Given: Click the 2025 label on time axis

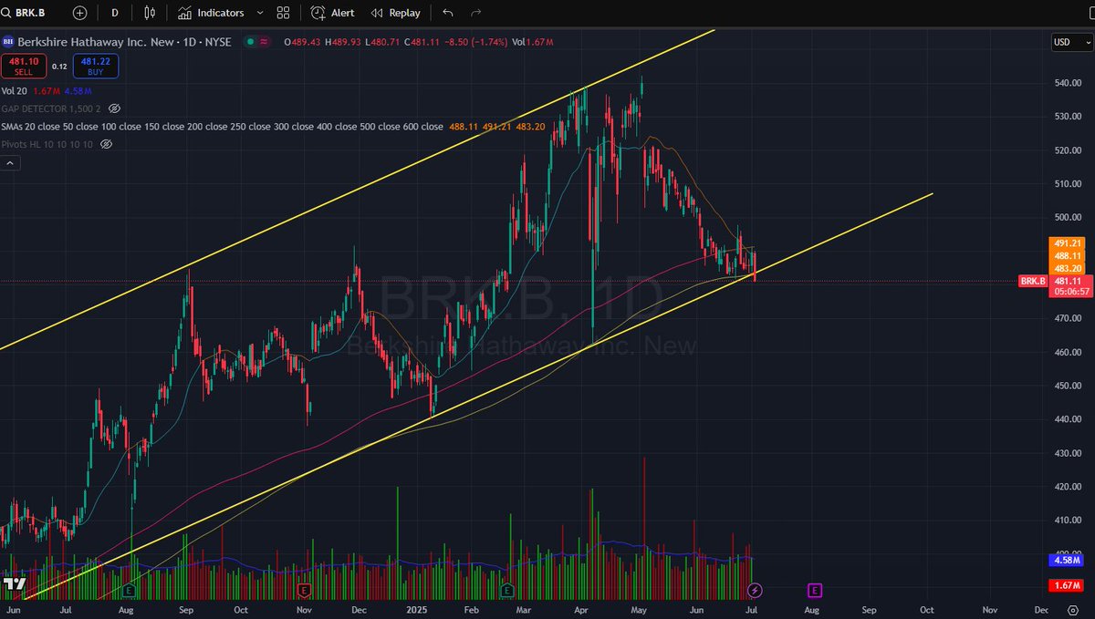Looking at the screenshot, I should 419,608.
